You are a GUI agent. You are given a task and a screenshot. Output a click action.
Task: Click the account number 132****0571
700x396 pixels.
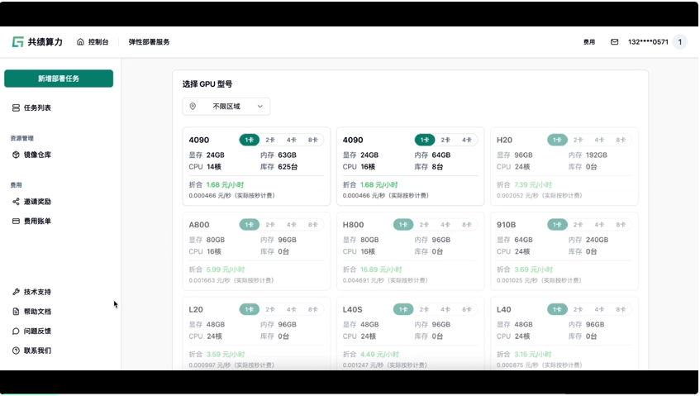coord(648,42)
